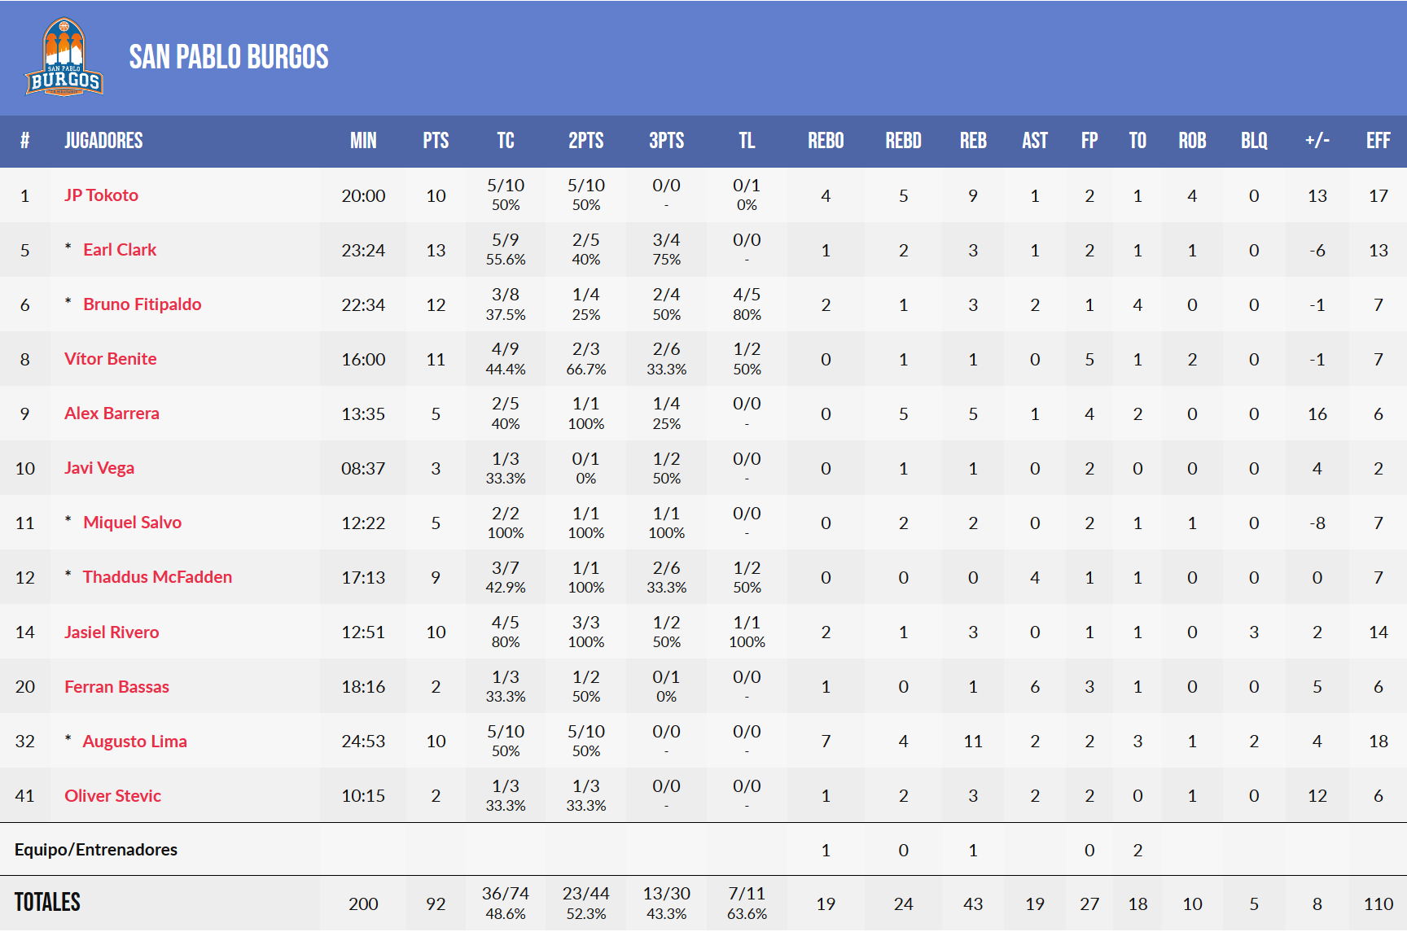This screenshot has height=932, width=1407.
Task: Click the MIN column header
Action: [x=363, y=141]
